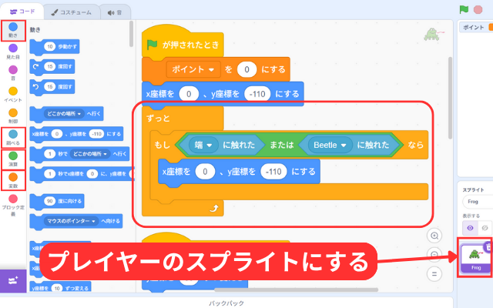Image resolution: width=493 pixels, height=308 pixels.
Task: Select the ブロック定義 my blocks category
Action: coord(13,206)
